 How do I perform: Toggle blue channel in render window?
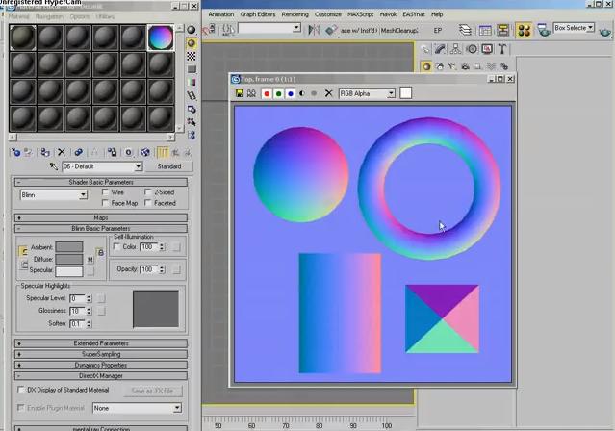(291, 93)
